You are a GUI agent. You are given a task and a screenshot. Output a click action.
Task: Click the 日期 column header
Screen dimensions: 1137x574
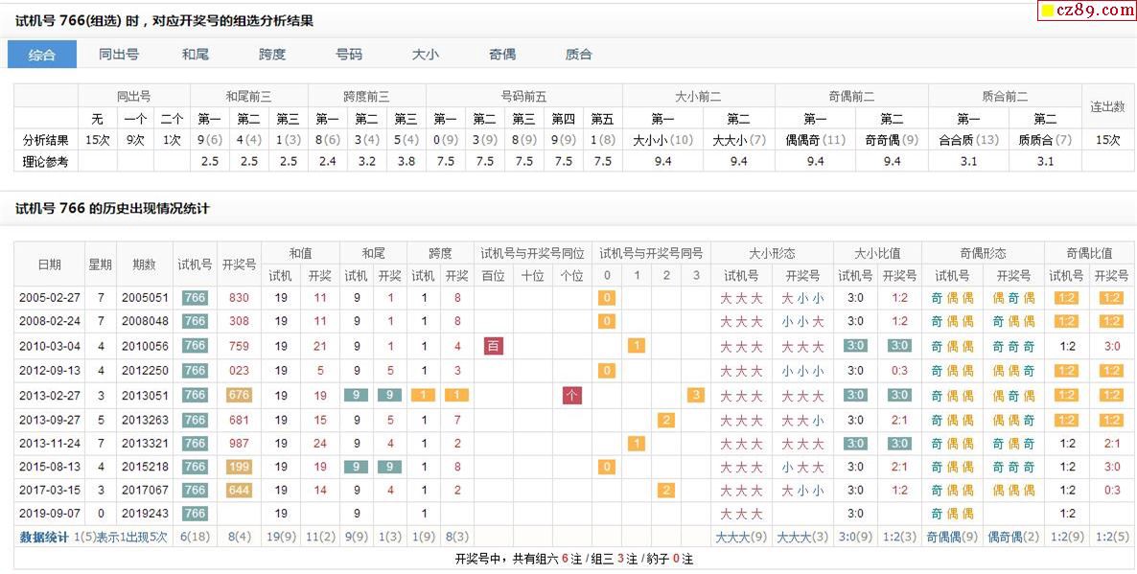click(x=50, y=264)
